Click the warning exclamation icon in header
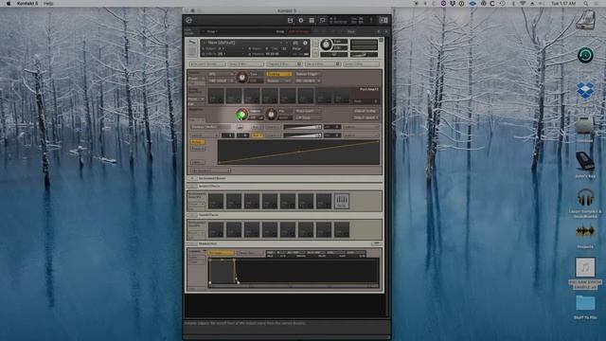The height and width of the screenshot is (341, 606). pyautogui.click(x=371, y=20)
